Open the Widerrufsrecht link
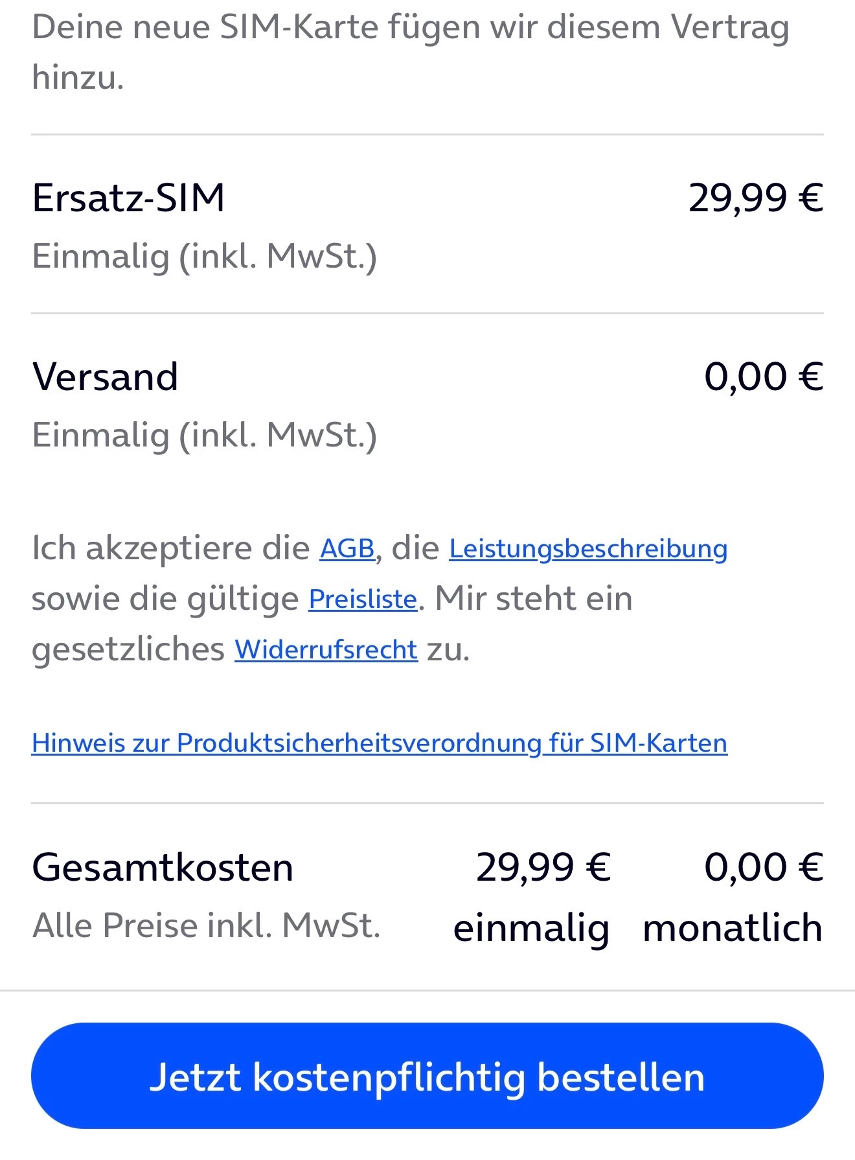This screenshot has width=855, height=1160. [x=326, y=649]
